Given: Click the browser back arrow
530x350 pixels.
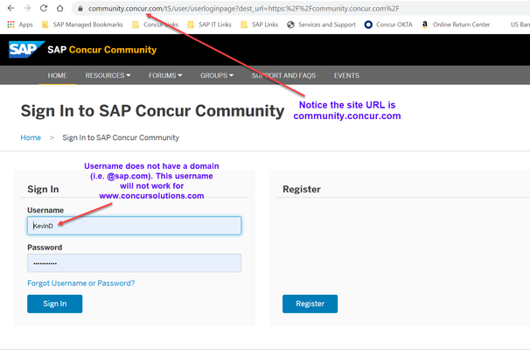Looking at the screenshot, I should tap(10, 9).
